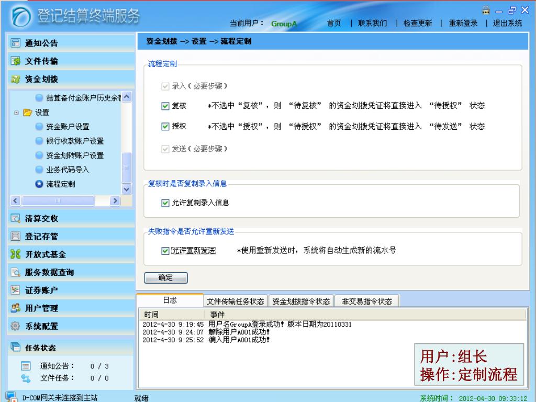
Task: Switch to the 日志 tab
Action: click(x=170, y=300)
